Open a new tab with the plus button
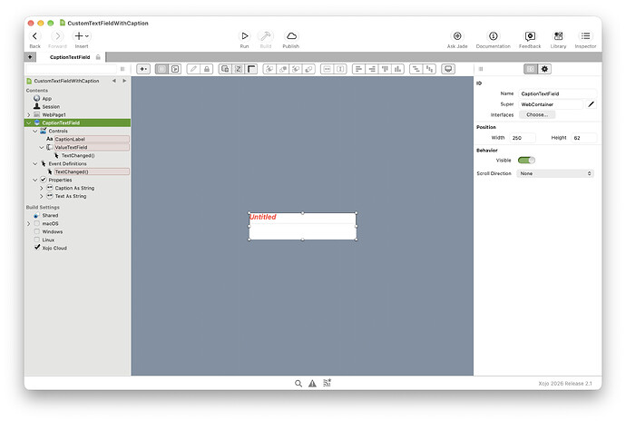626x421 pixels. click(30, 57)
